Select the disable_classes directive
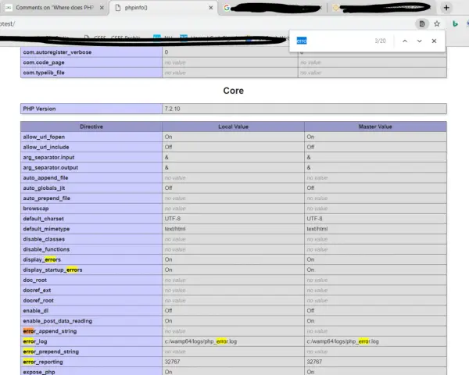Viewport: 469px width, 375px height. tap(44, 239)
